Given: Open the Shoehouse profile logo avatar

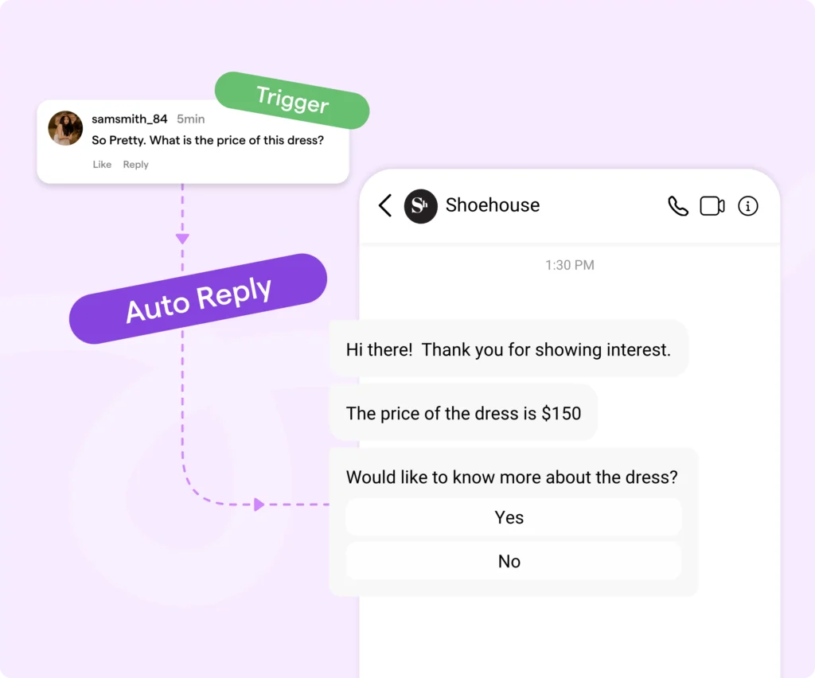Looking at the screenshot, I should (420, 206).
